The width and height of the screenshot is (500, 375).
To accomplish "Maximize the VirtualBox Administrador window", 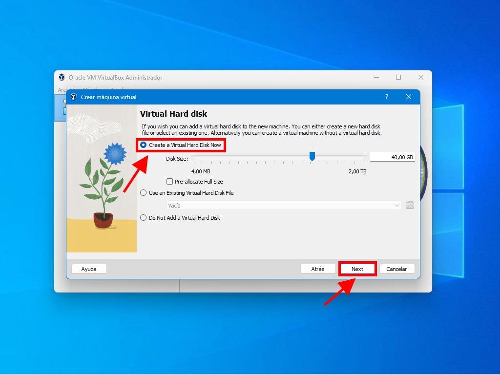I will [x=398, y=77].
